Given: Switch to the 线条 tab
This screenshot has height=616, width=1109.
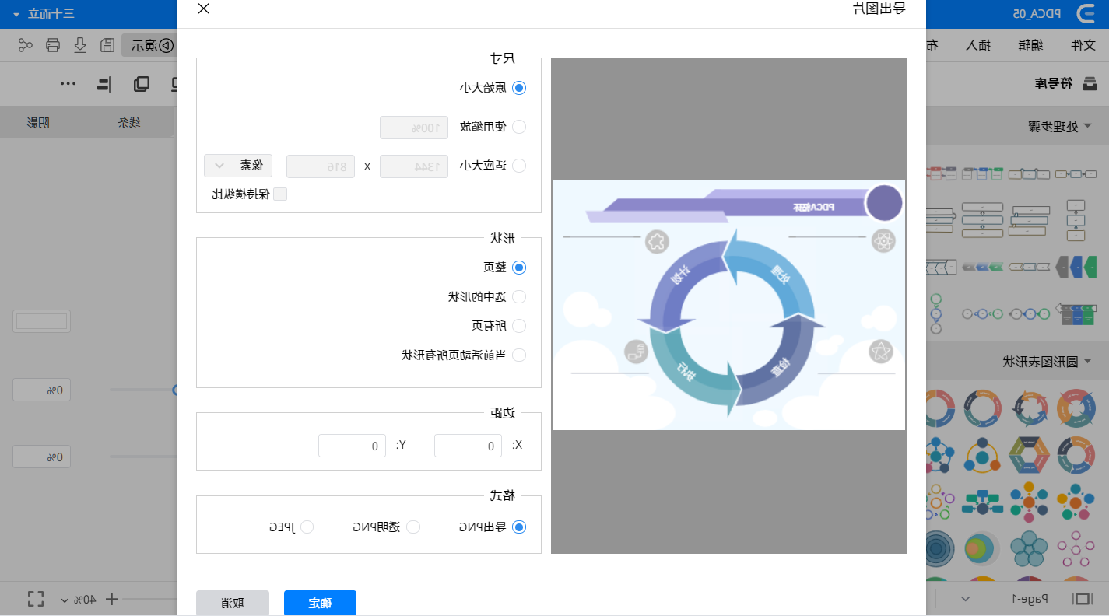Looking at the screenshot, I should coord(129,122).
